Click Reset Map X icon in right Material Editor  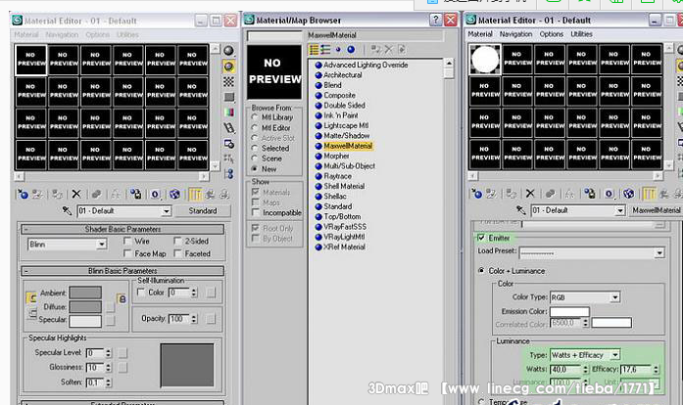(530, 194)
